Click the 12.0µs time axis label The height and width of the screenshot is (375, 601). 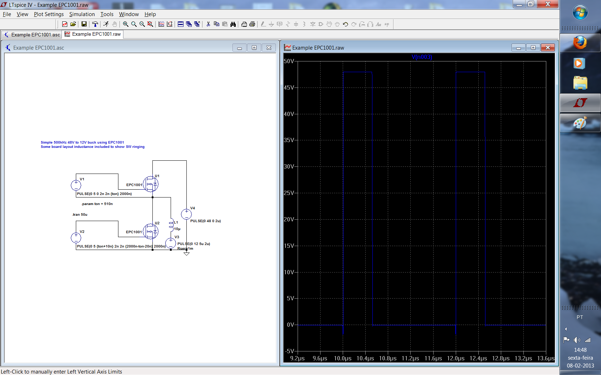click(456, 358)
